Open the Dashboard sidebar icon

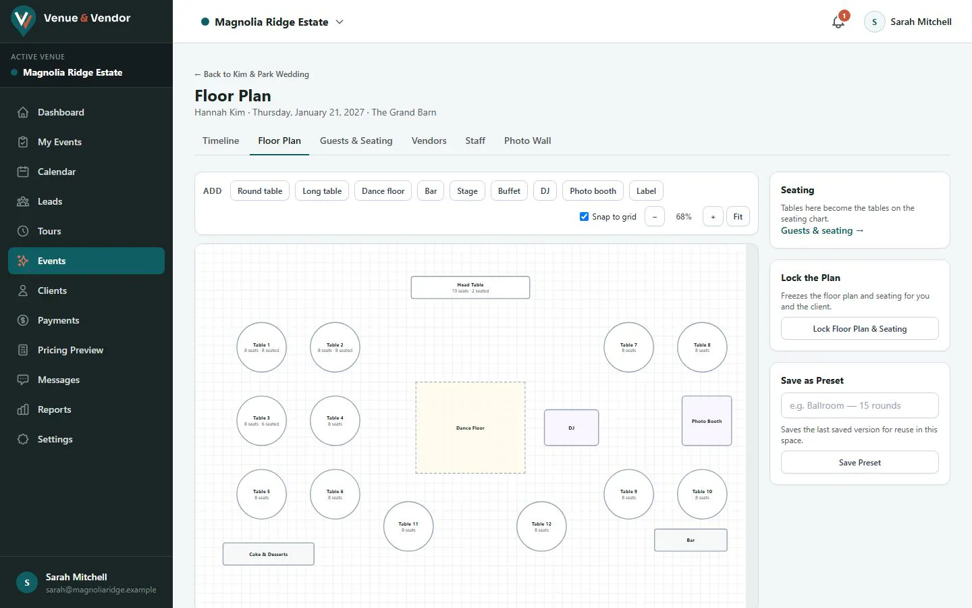pyautogui.click(x=23, y=112)
